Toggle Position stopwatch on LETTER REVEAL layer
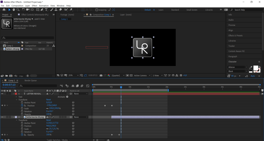 [22, 106]
